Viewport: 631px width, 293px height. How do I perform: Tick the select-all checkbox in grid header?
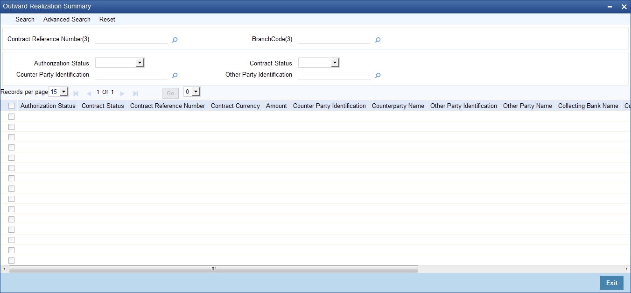tap(12, 106)
